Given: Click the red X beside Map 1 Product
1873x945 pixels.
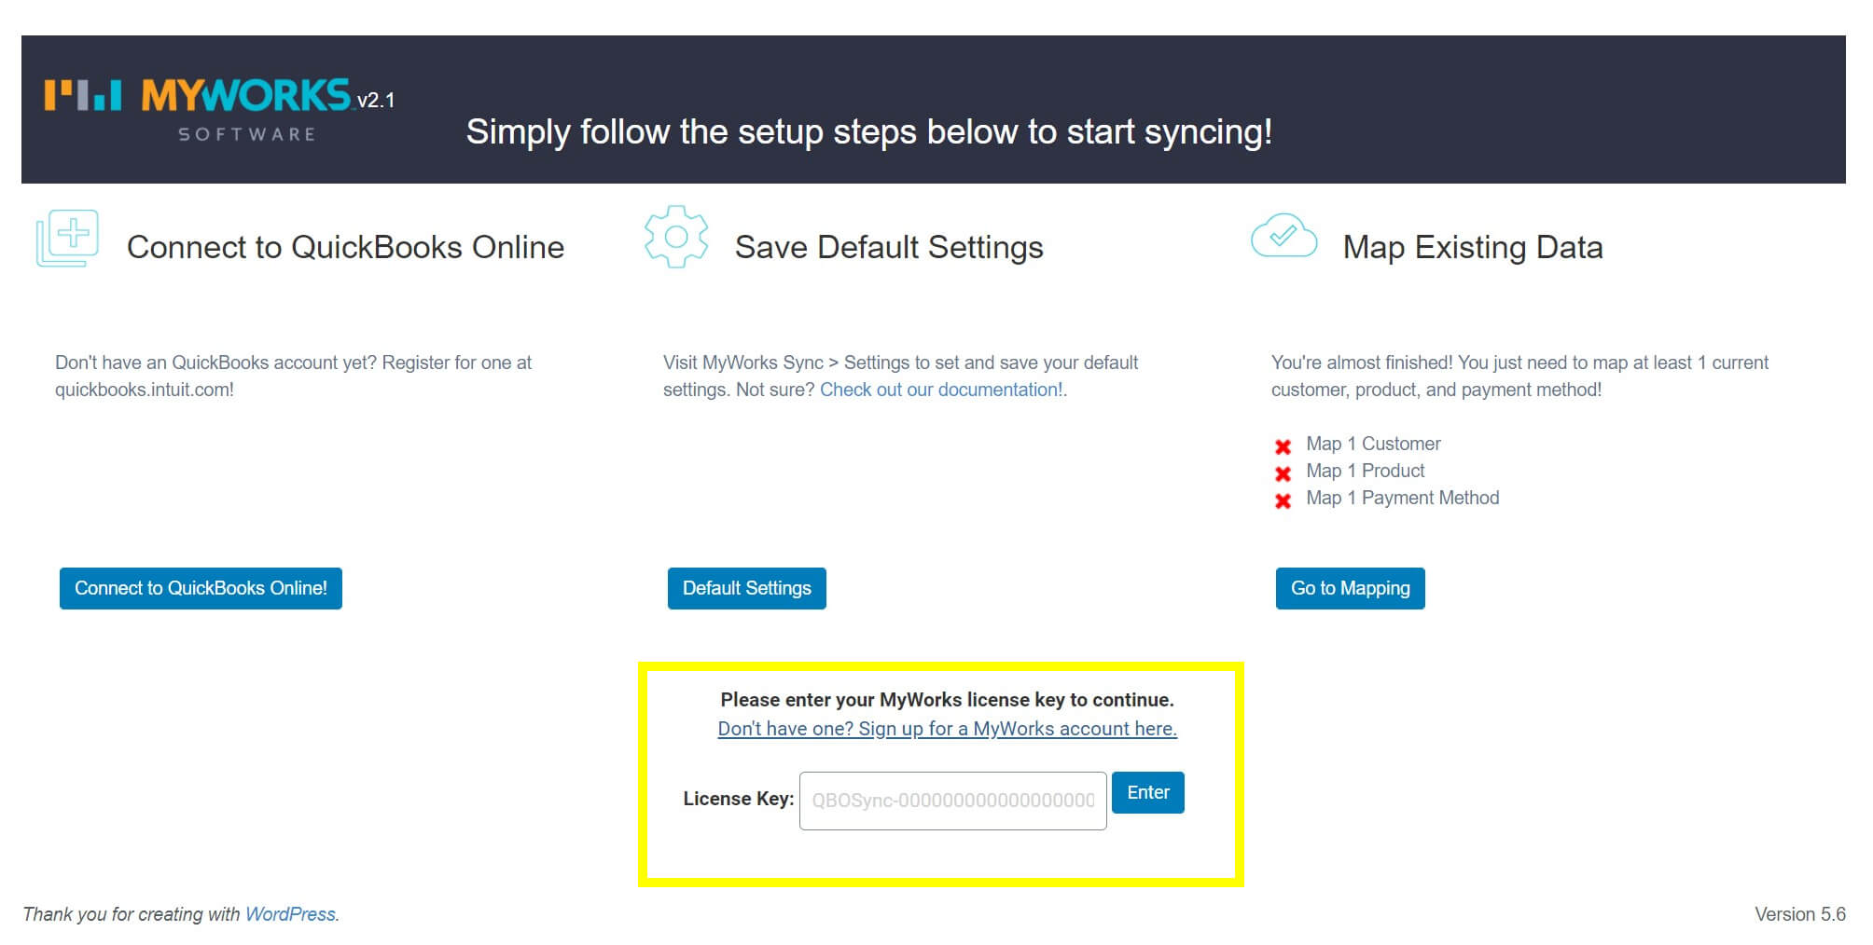Looking at the screenshot, I should click(x=1284, y=472).
